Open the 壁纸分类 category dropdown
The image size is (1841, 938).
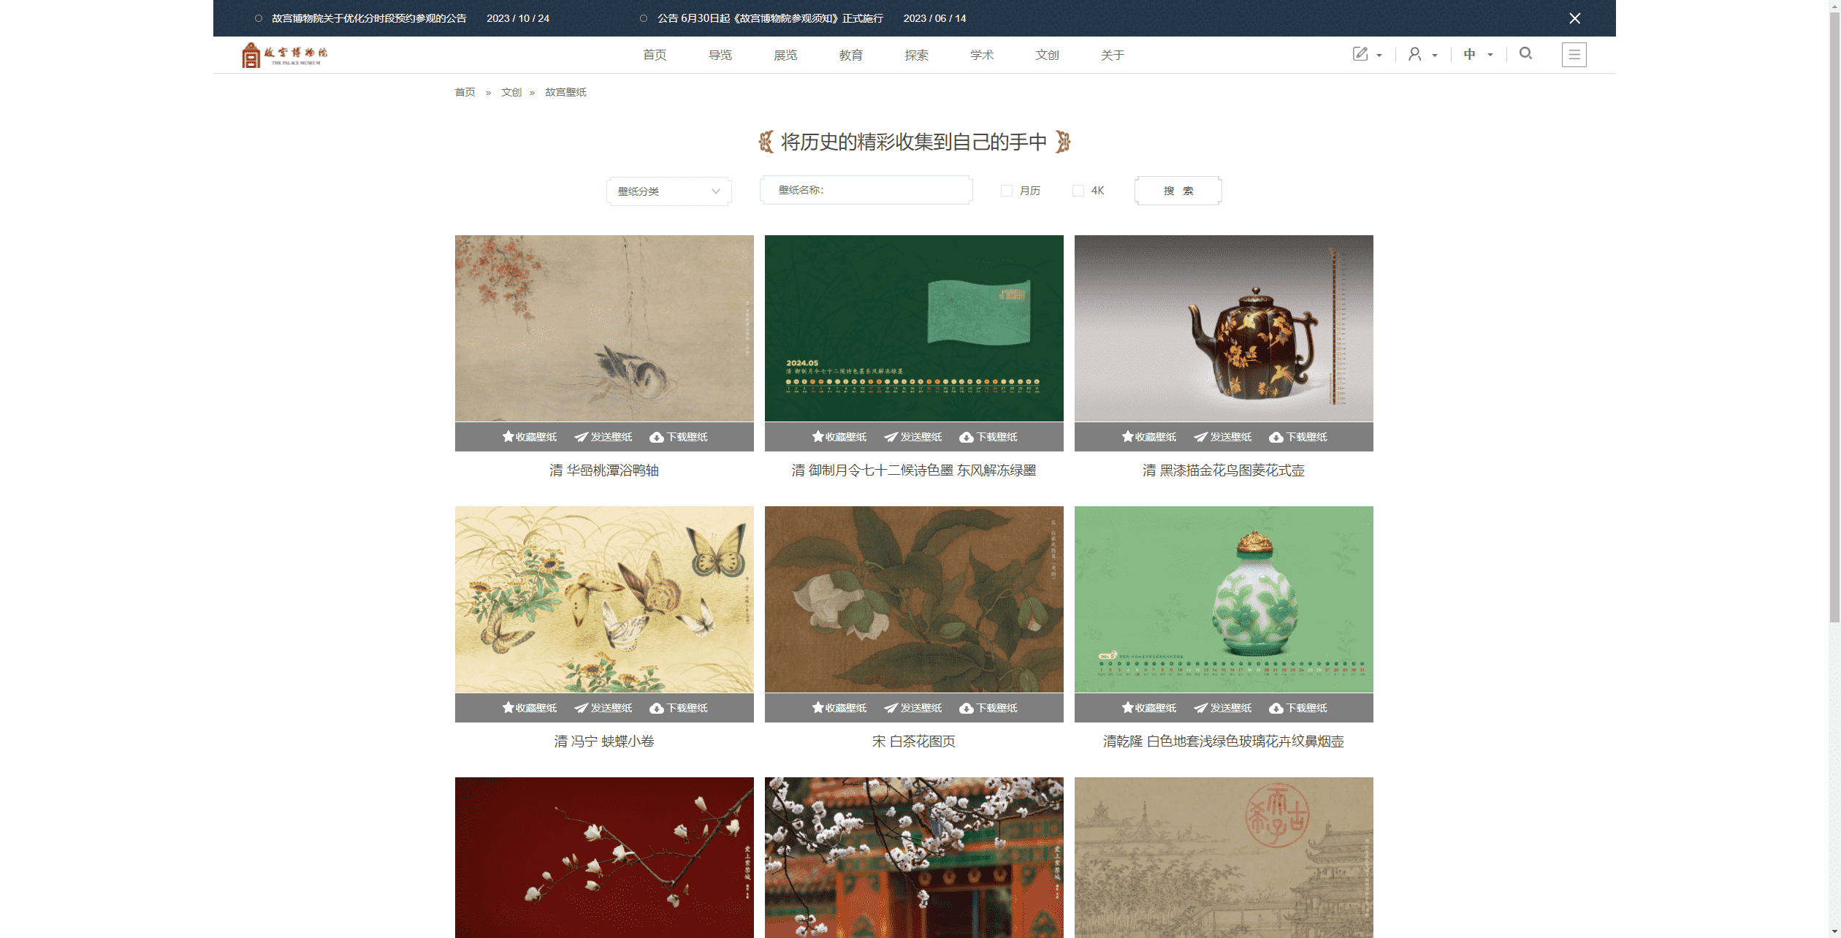click(669, 191)
